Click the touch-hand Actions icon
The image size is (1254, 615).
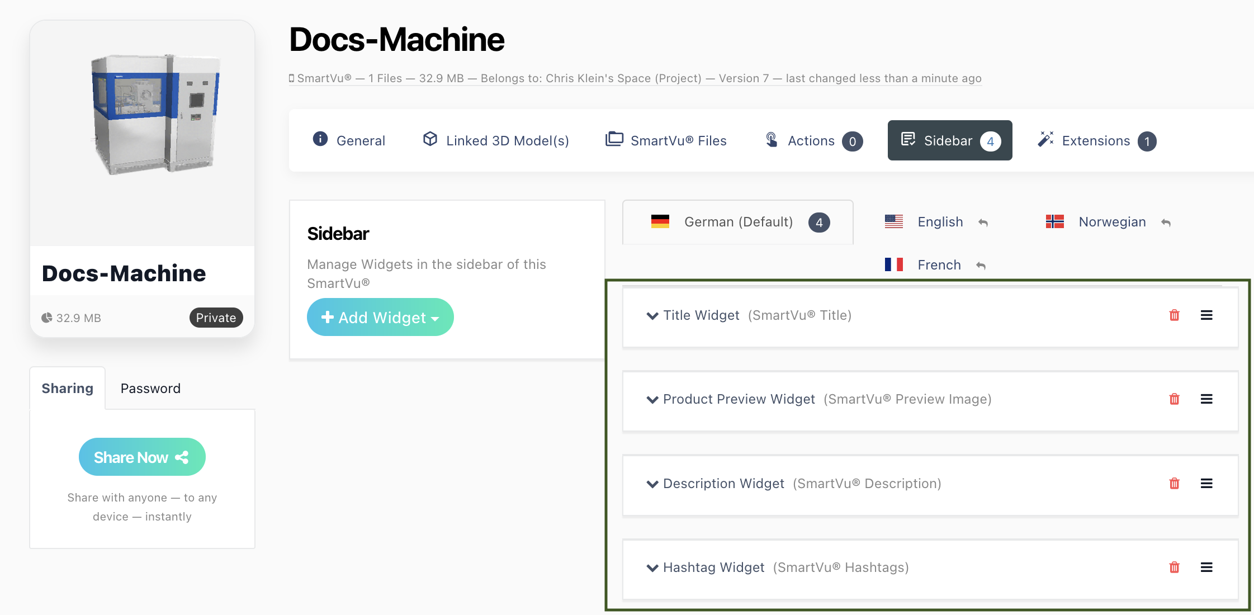[x=772, y=139]
